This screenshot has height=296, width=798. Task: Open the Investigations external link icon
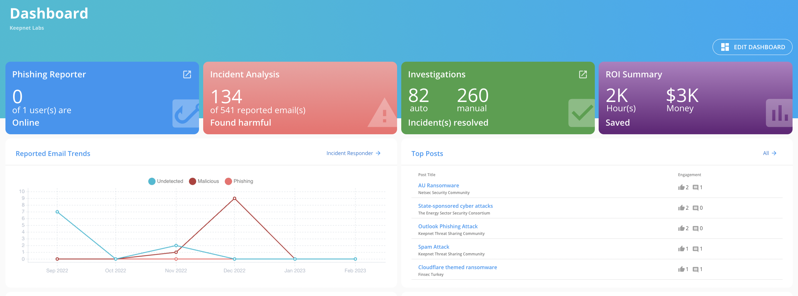(x=582, y=74)
